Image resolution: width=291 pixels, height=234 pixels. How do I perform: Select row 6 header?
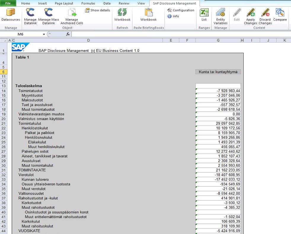pos(4,72)
